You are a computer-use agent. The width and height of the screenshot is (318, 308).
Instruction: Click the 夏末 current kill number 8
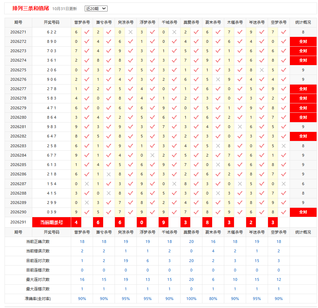207,222
